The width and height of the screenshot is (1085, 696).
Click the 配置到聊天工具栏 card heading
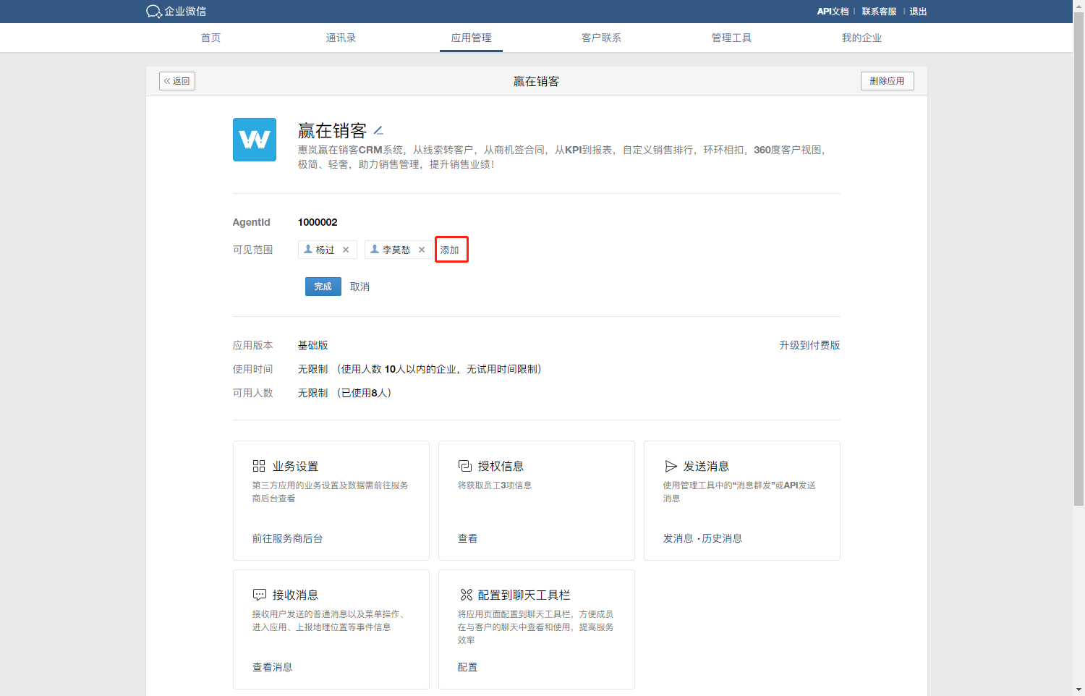[x=524, y=595]
